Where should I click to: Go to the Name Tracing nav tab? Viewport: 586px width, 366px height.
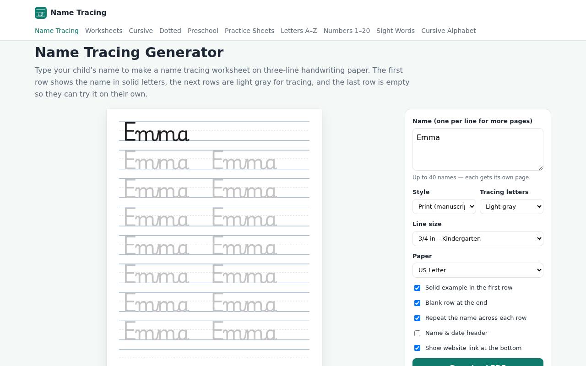(57, 31)
